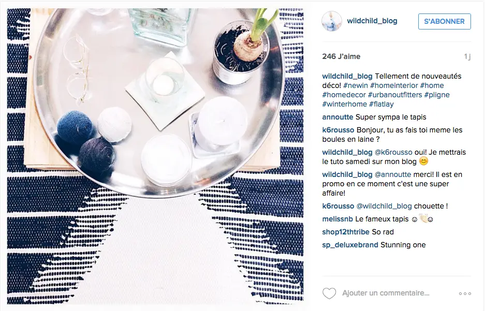This screenshot has height=311, width=485.
Task: Like the post with the heart icon
Action: click(x=329, y=293)
